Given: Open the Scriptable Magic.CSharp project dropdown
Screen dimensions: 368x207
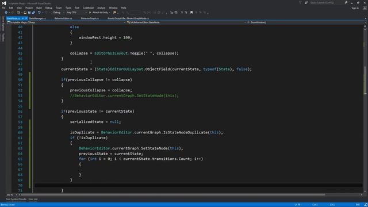Looking at the screenshot, I should click(66, 22).
